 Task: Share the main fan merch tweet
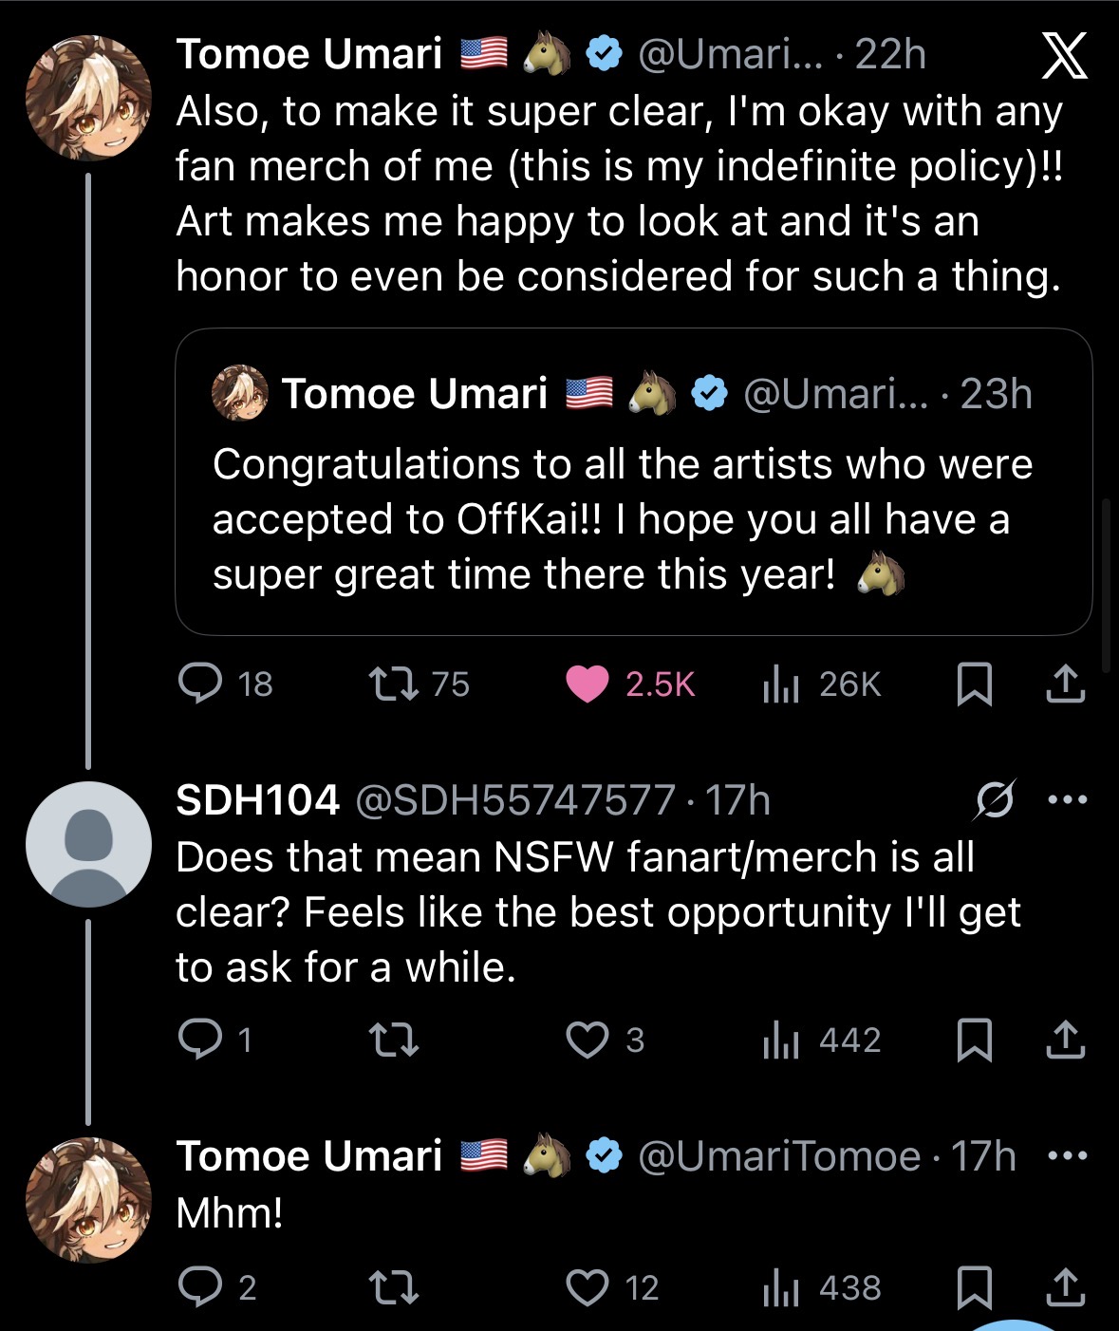[1065, 684]
